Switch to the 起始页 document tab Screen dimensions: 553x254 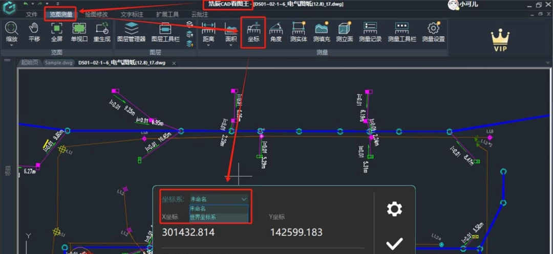click(x=29, y=63)
